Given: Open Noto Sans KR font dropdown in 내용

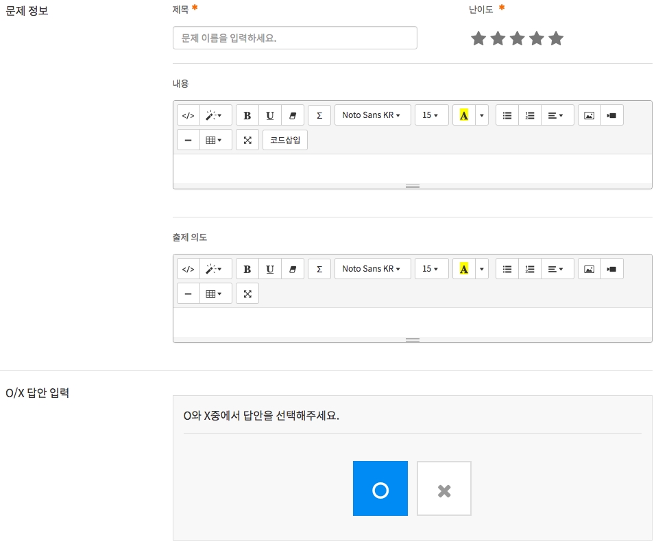Looking at the screenshot, I should [x=372, y=115].
